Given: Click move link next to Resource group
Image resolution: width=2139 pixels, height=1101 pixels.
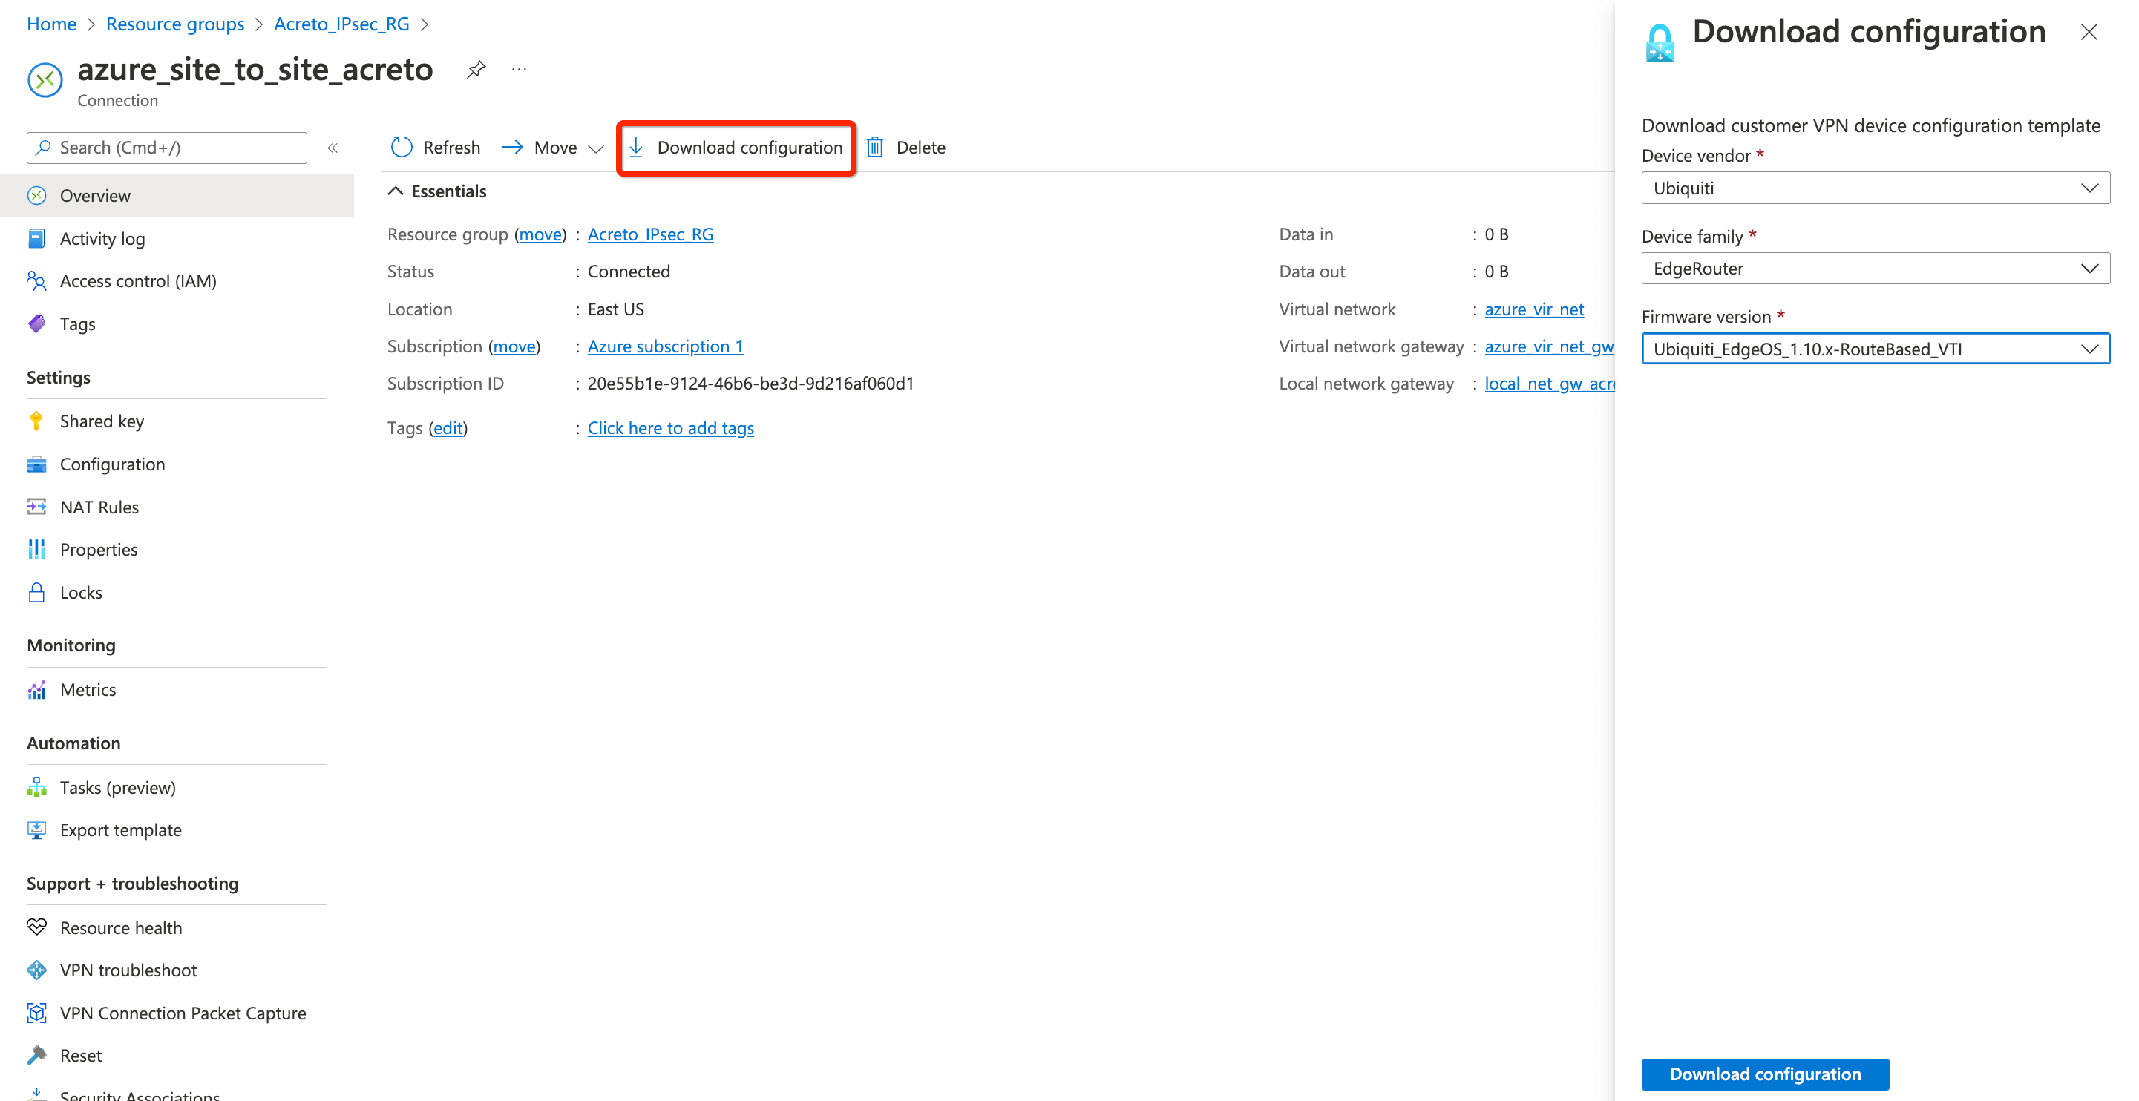Looking at the screenshot, I should 540,234.
